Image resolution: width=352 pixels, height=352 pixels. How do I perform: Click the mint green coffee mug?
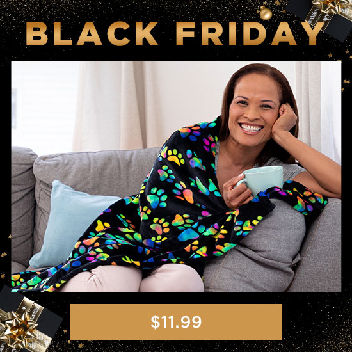click(x=262, y=179)
